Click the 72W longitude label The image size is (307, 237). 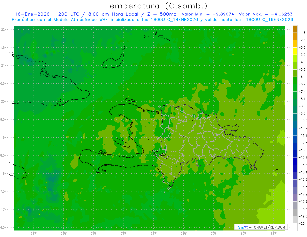tap(153, 234)
